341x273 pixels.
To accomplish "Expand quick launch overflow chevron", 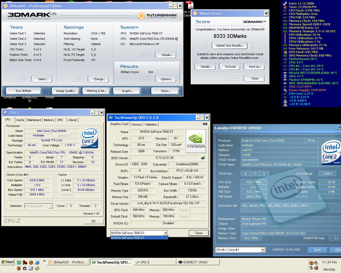I will click(44, 261).
